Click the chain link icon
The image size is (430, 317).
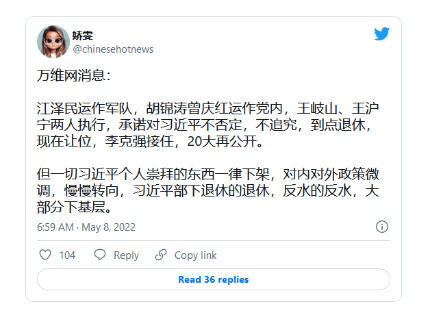click(161, 255)
